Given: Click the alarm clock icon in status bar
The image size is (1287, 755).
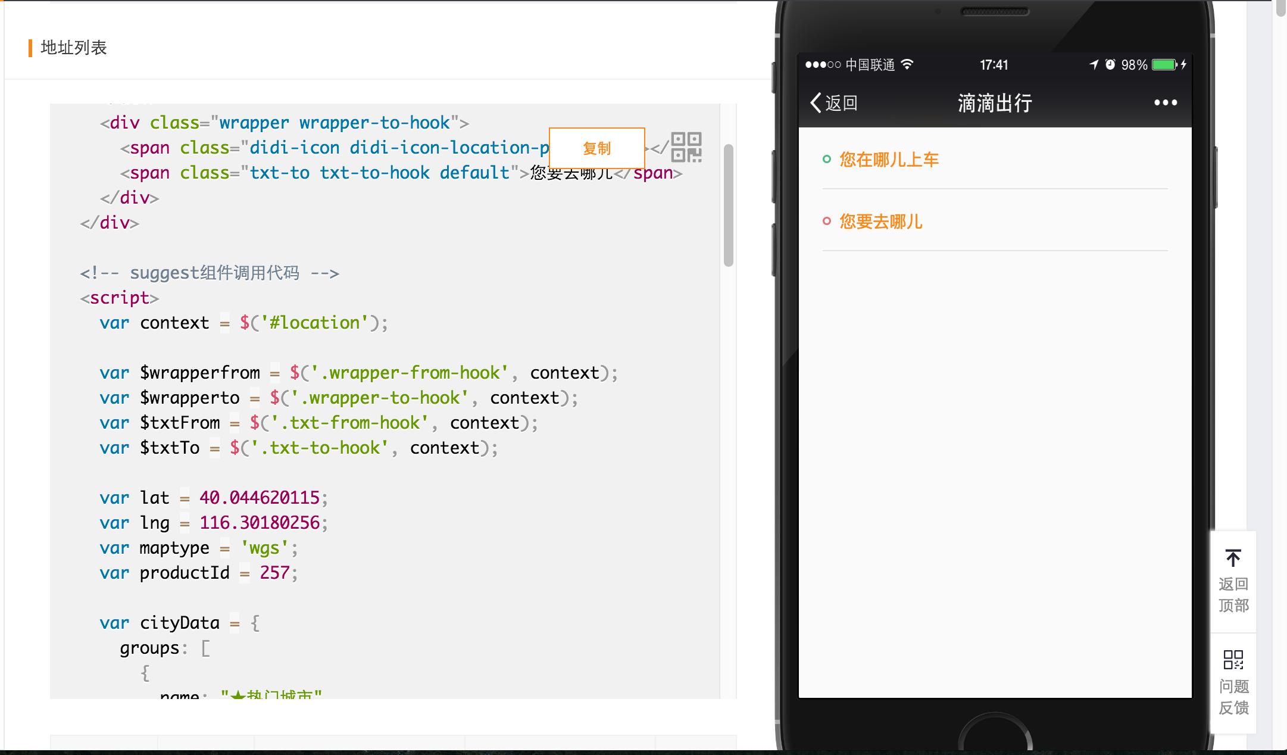Looking at the screenshot, I should pyautogui.click(x=1110, y=64).
